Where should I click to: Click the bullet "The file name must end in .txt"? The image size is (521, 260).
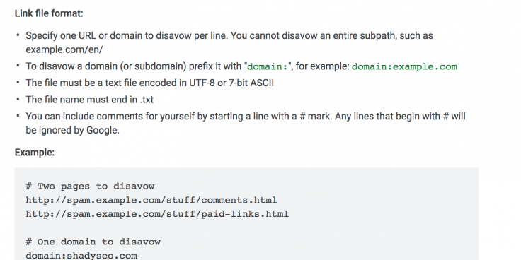tap(90, 100)
